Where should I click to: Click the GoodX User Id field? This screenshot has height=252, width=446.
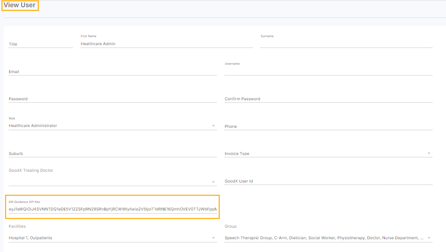pos(328,181)
